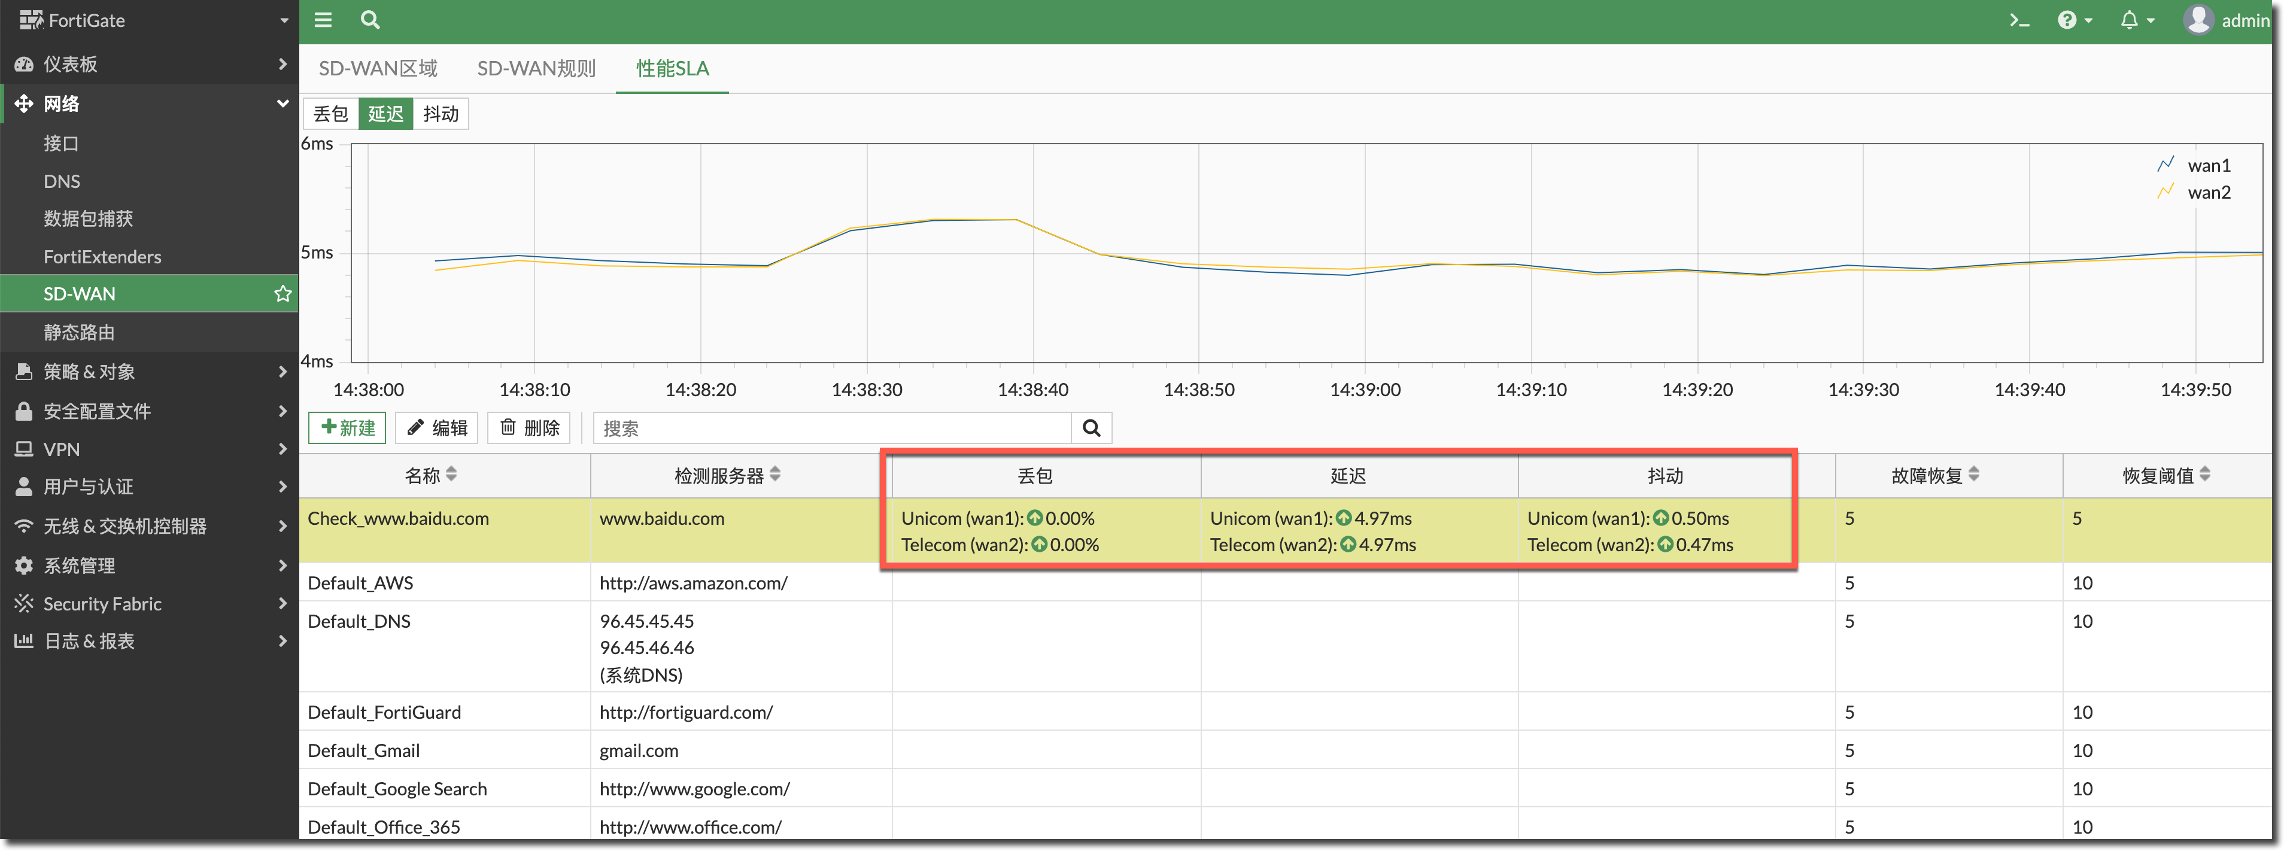Switch chart to 丢包 packet loss view
The height and width of the screenshot is (851, 2284).
pos(331,114)
